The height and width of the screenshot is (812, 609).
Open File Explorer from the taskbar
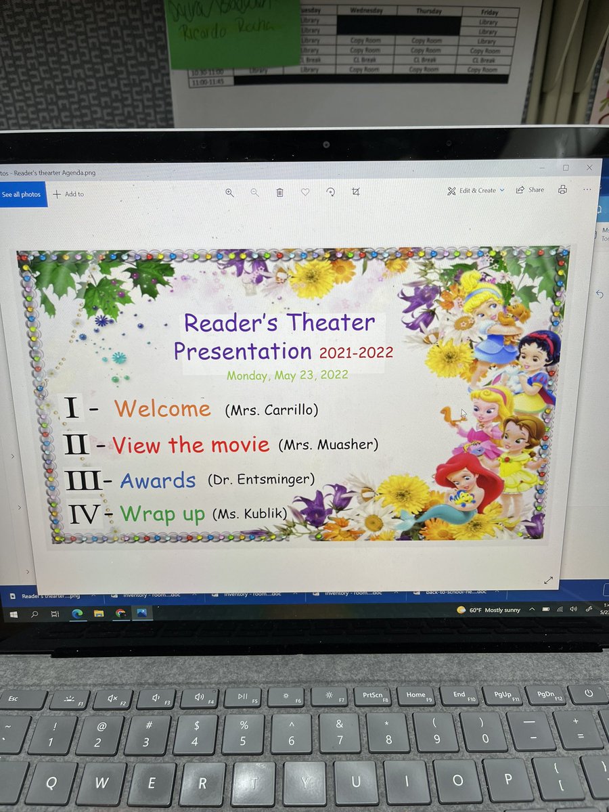pos(99,614)
